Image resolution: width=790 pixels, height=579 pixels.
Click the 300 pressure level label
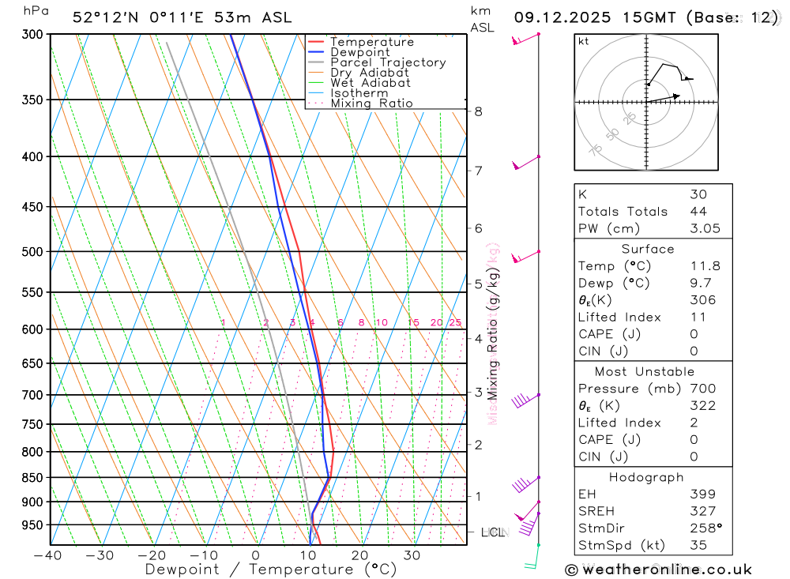[32, 34]
